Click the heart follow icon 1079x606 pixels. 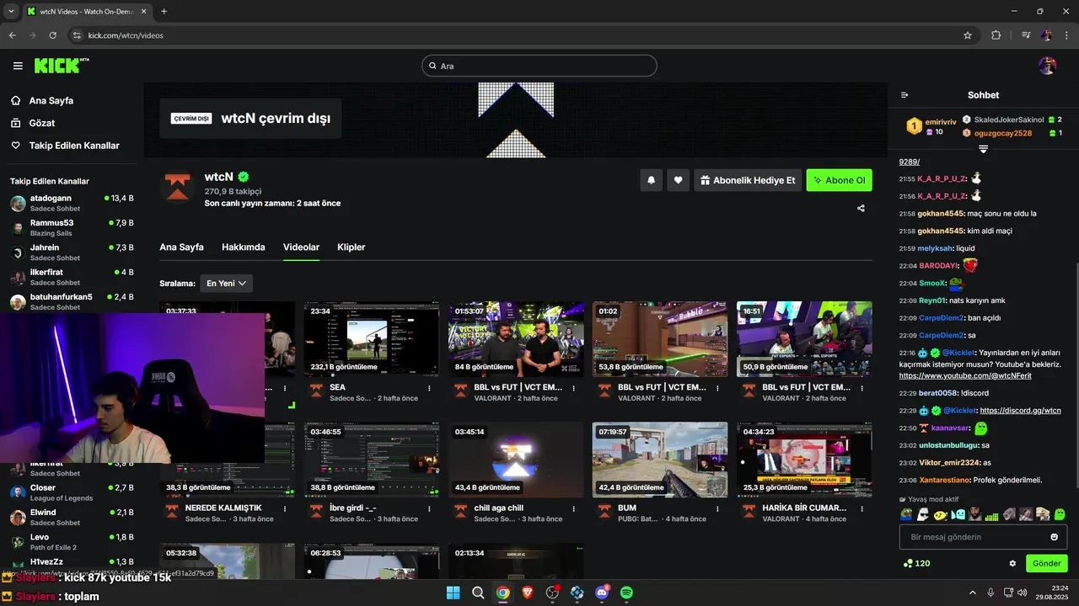[x=678, y=180]
